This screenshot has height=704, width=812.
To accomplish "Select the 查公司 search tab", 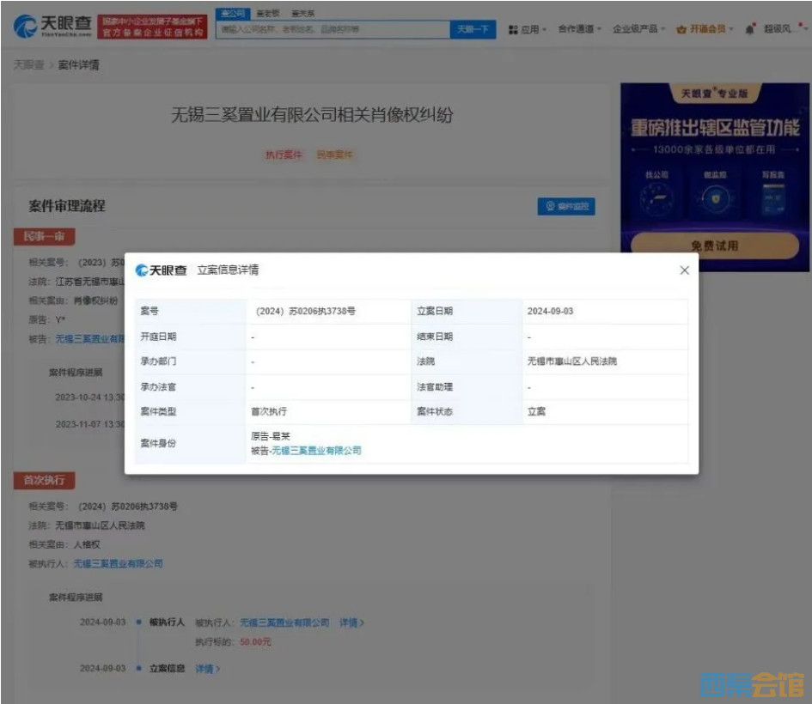I will click(x=233, y=14).
